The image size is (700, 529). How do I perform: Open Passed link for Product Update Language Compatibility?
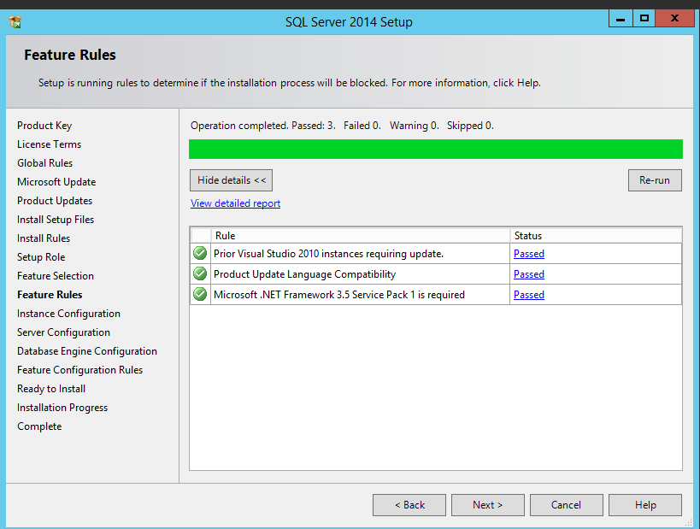point(529,274)
